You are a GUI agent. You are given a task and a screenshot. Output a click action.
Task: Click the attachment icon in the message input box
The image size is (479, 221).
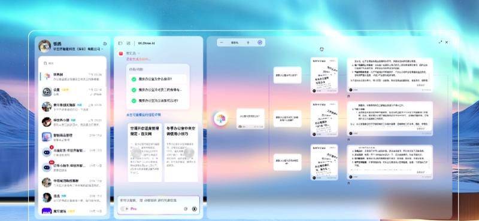(x=186, y=209)
